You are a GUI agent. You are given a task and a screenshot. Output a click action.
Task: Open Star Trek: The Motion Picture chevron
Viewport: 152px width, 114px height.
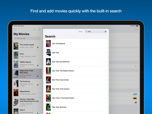105,71
